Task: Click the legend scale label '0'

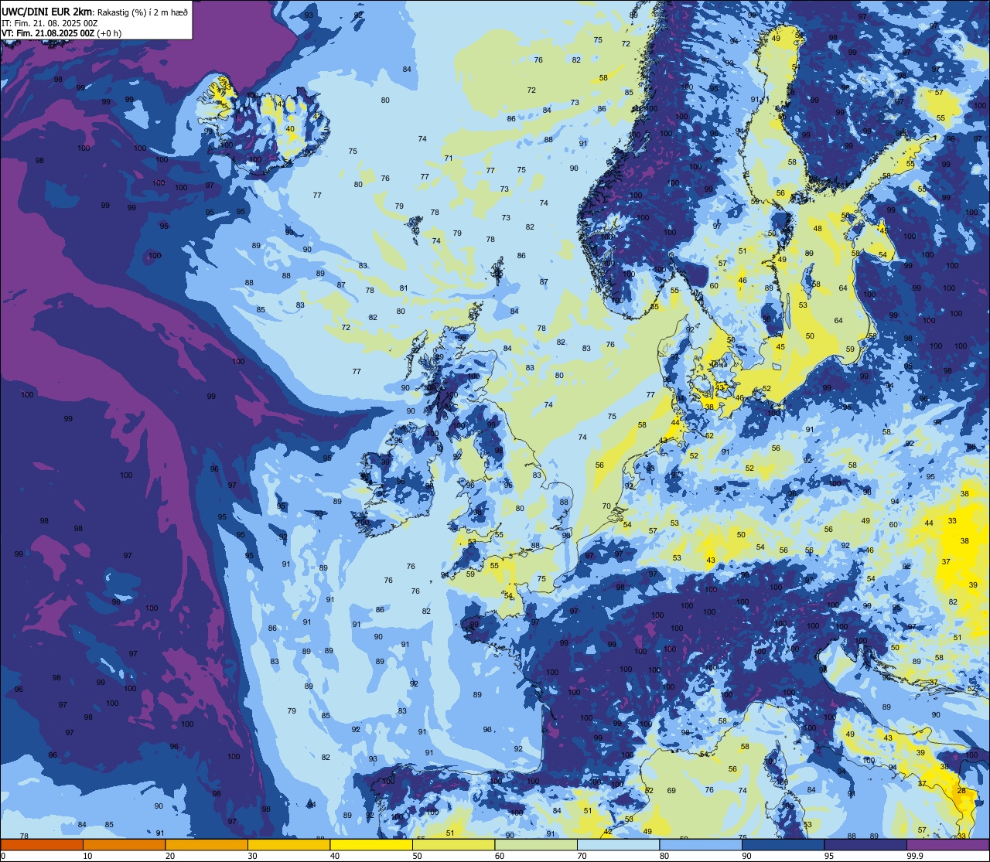Action: click(x=2, y=856)
